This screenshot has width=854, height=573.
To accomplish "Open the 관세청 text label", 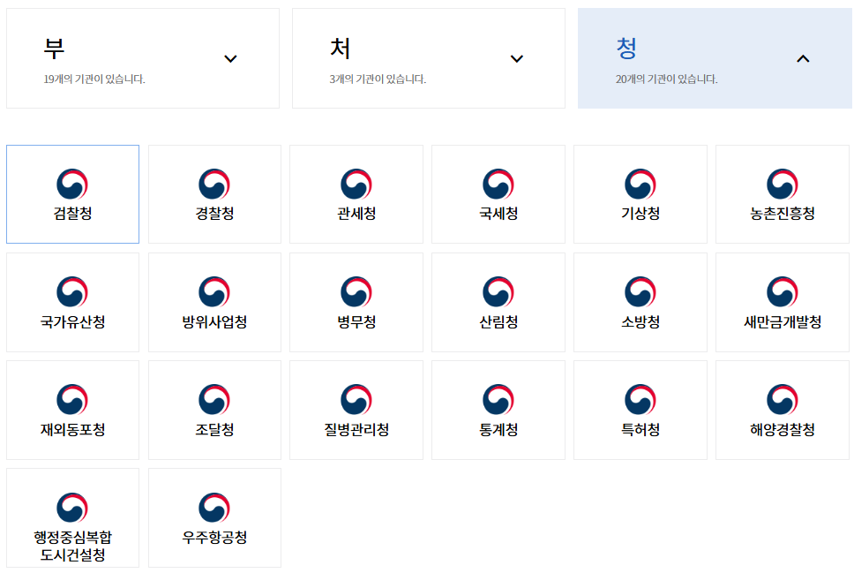I will tap(356, 213).
